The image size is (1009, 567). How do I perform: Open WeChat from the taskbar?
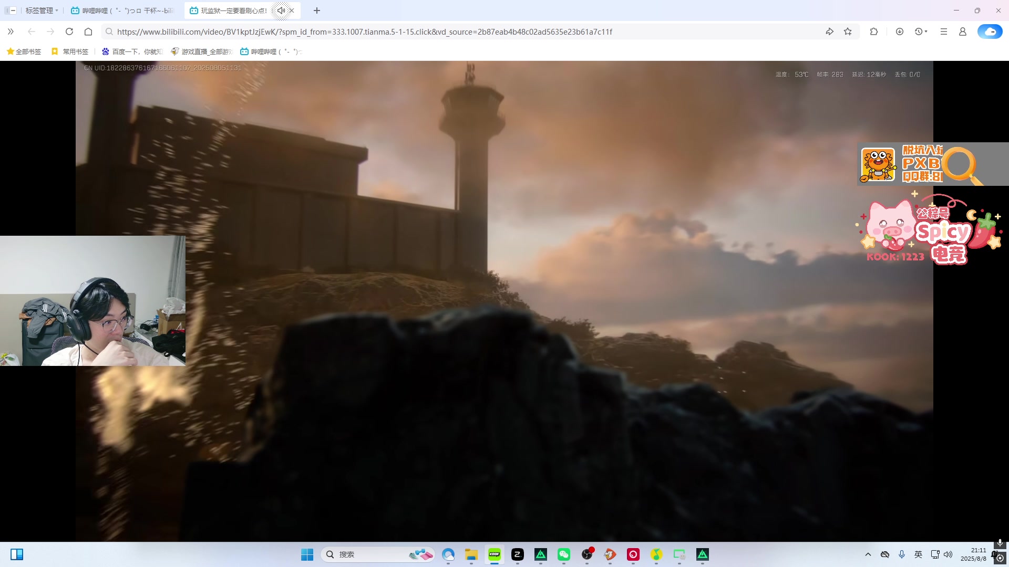(564, 554)
